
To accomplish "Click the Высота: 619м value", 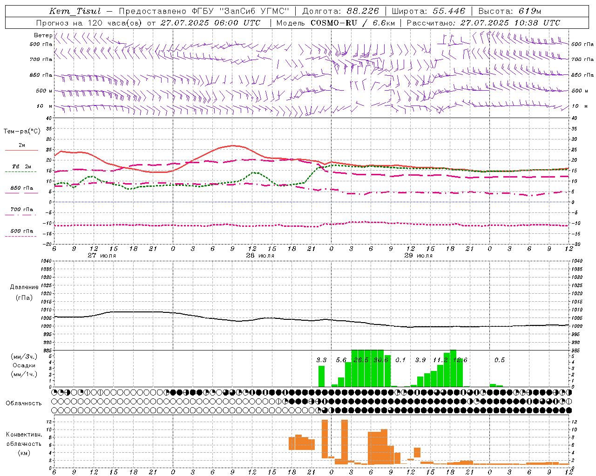I will 510,11.
